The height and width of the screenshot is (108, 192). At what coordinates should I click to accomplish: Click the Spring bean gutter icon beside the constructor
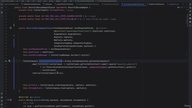point(11,28)
